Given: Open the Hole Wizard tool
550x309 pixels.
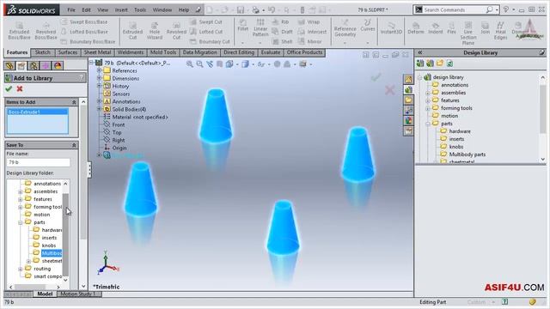Looking at the screenshot, I should tap(155, 31).
